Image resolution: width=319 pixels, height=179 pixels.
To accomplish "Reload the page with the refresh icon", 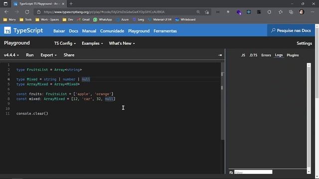I will tap(27, 12).
